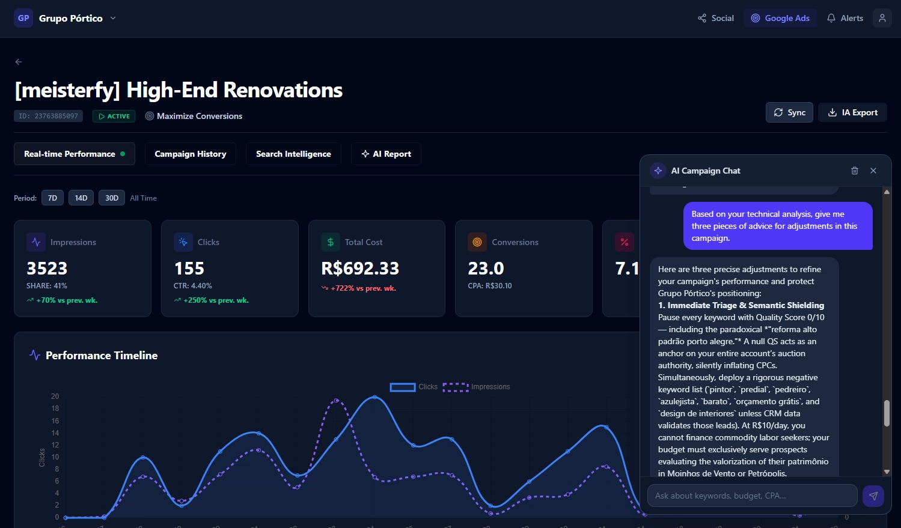Set the period to 7D

click(52, 198)
